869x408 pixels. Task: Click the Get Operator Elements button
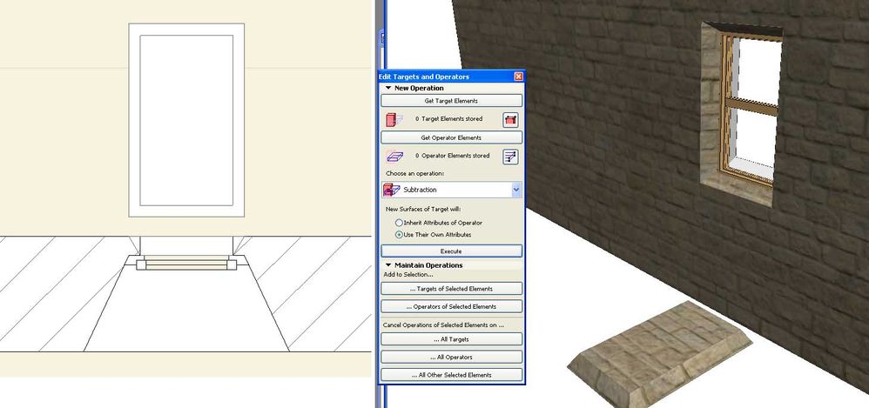451,137
